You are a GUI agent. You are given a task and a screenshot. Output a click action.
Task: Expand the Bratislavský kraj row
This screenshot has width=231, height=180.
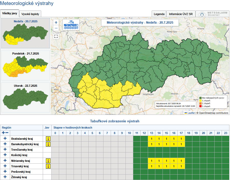pos(5,138)
